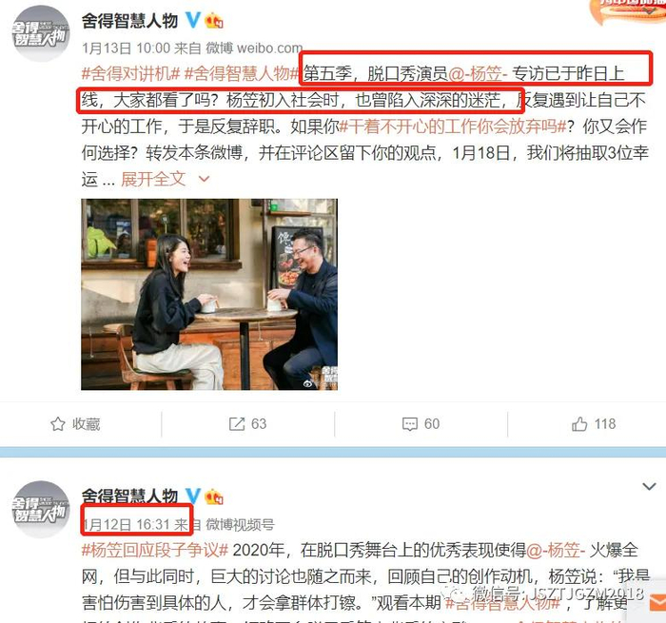The width and height of the screenshot is (666, 623).
Task: Click the 1月13日 10:00 timestamp
Action: point(127,48)
